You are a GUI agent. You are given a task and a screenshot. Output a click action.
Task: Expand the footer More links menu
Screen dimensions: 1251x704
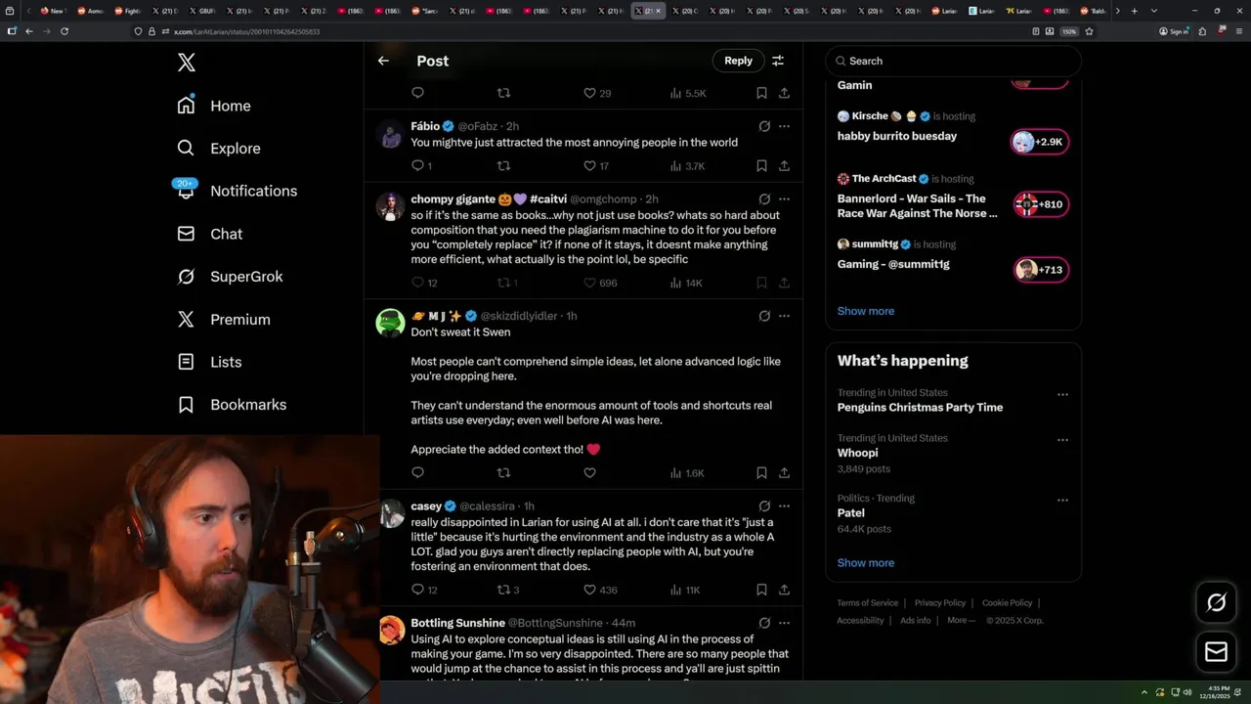point(960,620)
